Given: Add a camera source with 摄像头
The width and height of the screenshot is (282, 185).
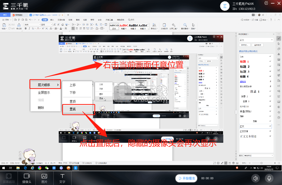Looking at the screenshot, I should (x=27, y=178).
